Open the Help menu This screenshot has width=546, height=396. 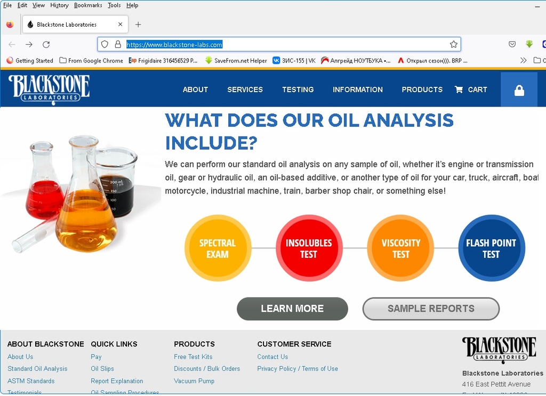click(x=132, y=5)
